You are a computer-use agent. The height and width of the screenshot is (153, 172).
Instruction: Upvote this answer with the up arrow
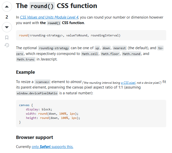[x=7, y=7]
